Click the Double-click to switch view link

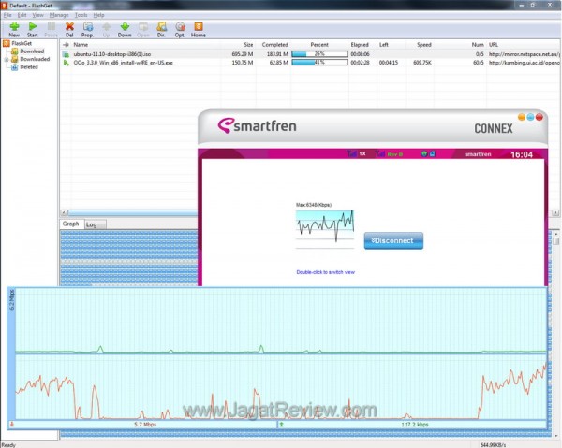[325, 272]
